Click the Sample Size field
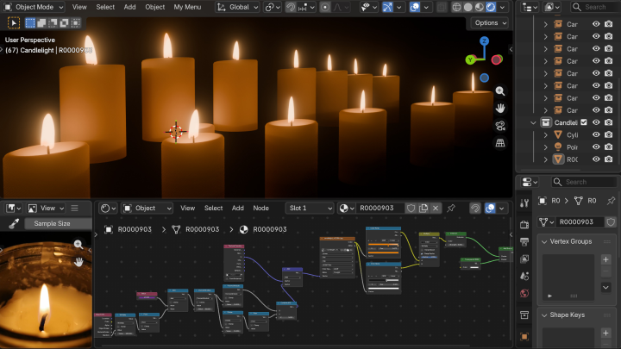The height and width of the screenshot is (349, 621). (x=52, y=223)
